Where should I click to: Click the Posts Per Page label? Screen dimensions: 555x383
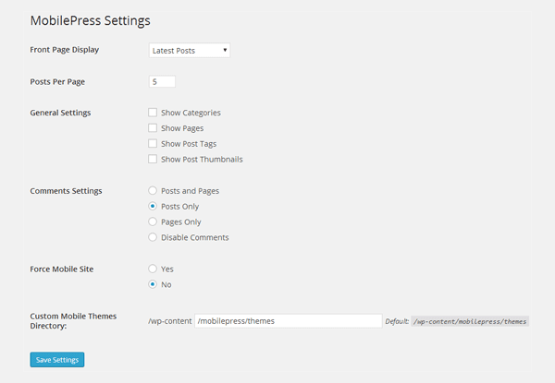(57, 82)
